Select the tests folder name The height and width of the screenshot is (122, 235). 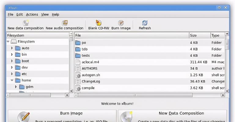point(86,56)
